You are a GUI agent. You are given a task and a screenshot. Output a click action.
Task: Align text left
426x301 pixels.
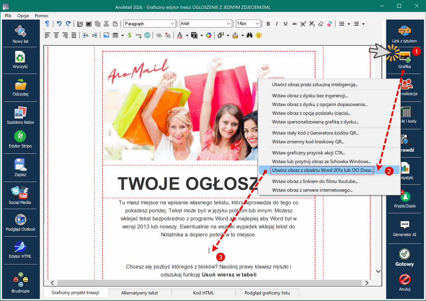click(x=48, y=35)
